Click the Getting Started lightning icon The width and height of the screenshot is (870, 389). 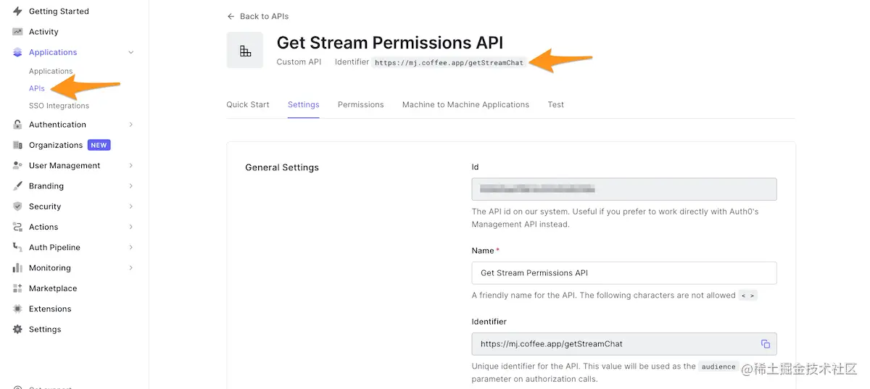click(x=17, y=12)
